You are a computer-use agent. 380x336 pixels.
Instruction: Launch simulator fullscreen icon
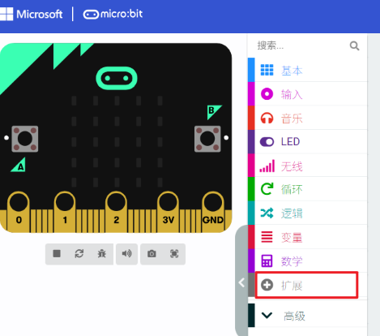(174, 254)
